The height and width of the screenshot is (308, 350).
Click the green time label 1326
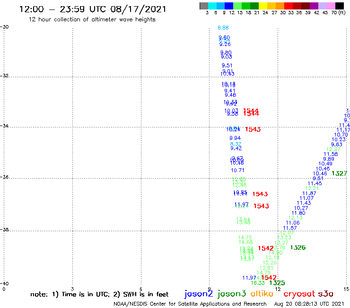pyautogui.click(x=298, y=248)
